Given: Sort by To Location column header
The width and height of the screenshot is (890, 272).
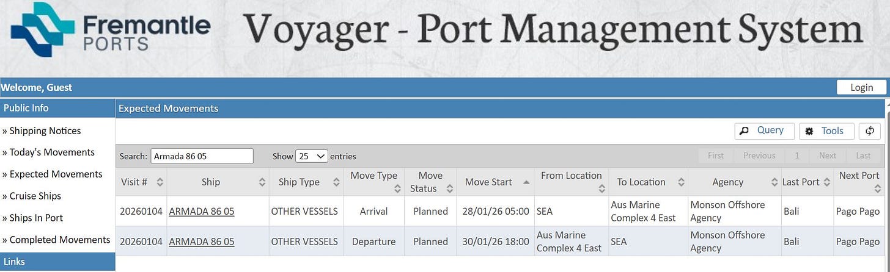Looking at the screenshot, I should (x=648, y=182).
